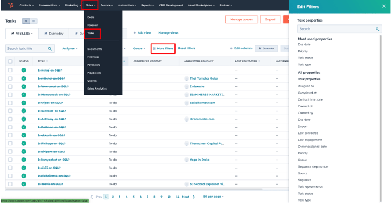Focus the Task properties Search field

coord(340,29)
